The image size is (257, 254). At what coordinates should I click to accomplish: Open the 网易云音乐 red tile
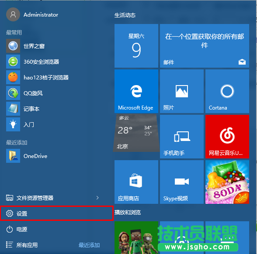tap(227, 137)
